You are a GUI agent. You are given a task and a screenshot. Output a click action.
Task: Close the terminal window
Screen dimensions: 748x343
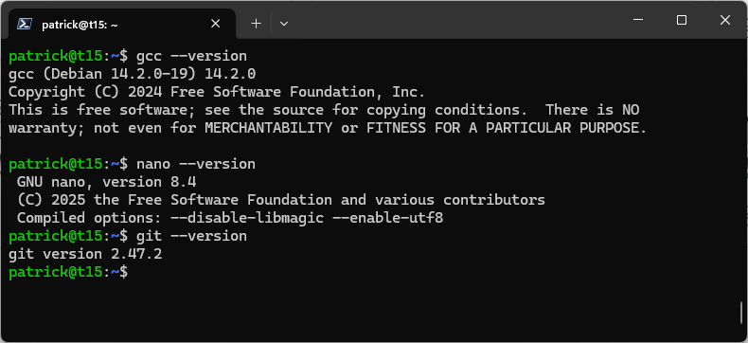[725, 20]
